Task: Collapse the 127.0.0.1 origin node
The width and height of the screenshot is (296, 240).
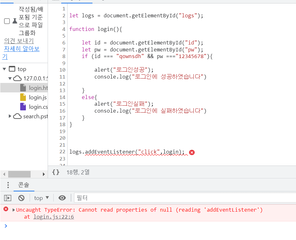Action: point(10,79)
